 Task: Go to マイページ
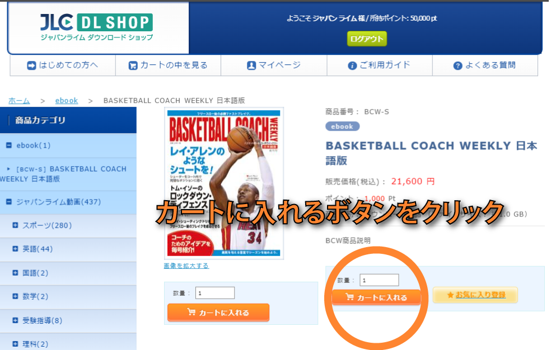click(x=274, y=65)
